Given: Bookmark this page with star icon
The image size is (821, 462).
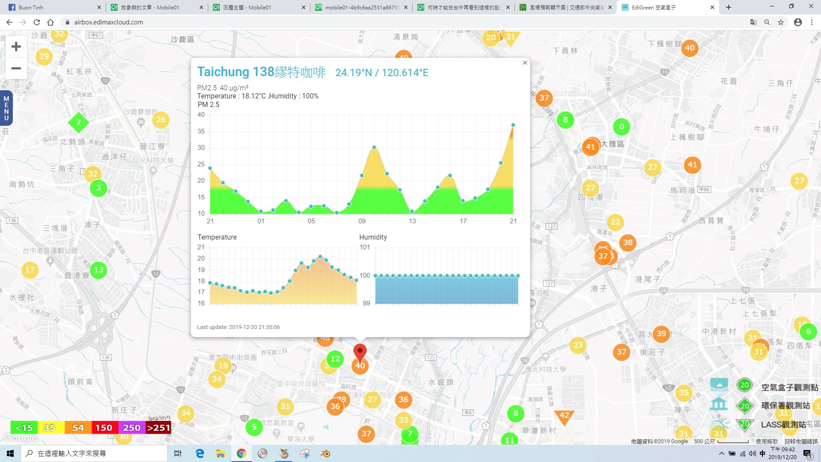Looking at the screenshot, I should [781, 22].
